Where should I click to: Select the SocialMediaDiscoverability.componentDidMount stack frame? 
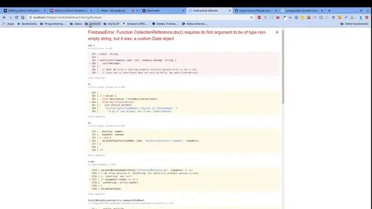point(116,200)
